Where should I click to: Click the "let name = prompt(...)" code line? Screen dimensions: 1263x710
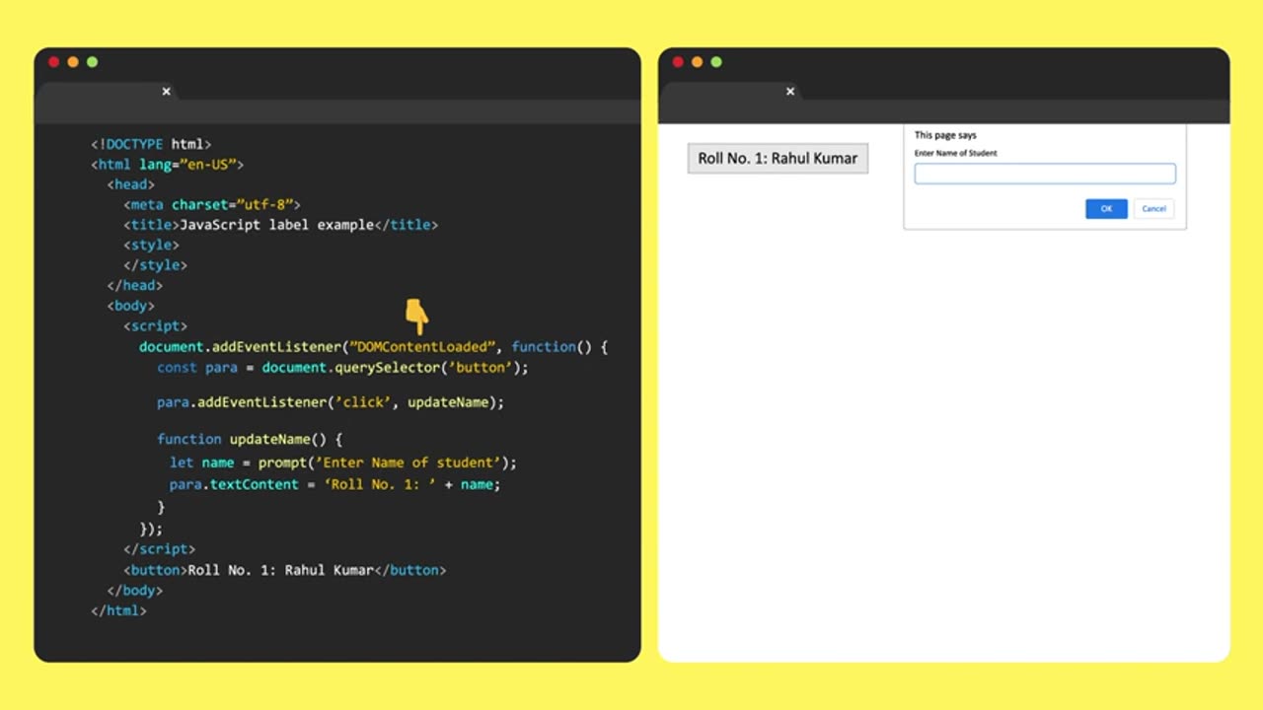coord(342,462)
